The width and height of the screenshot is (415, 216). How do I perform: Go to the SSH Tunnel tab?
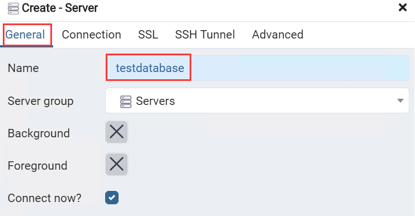[205, 35]
